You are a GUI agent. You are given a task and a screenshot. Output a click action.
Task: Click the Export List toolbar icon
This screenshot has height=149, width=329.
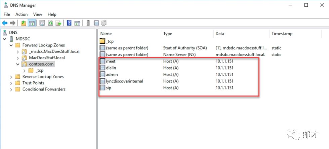click(58, 23)
